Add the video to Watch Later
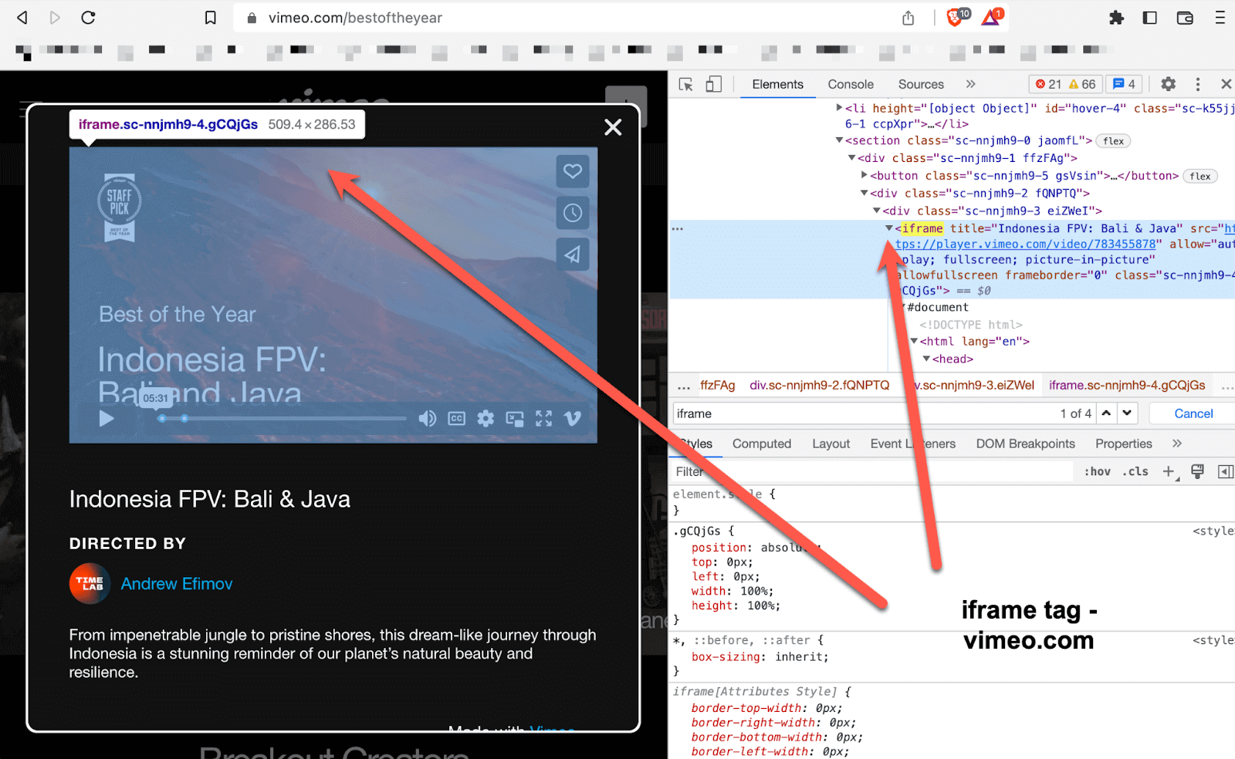Screen dimensions: 1235x759 point(573,213)
